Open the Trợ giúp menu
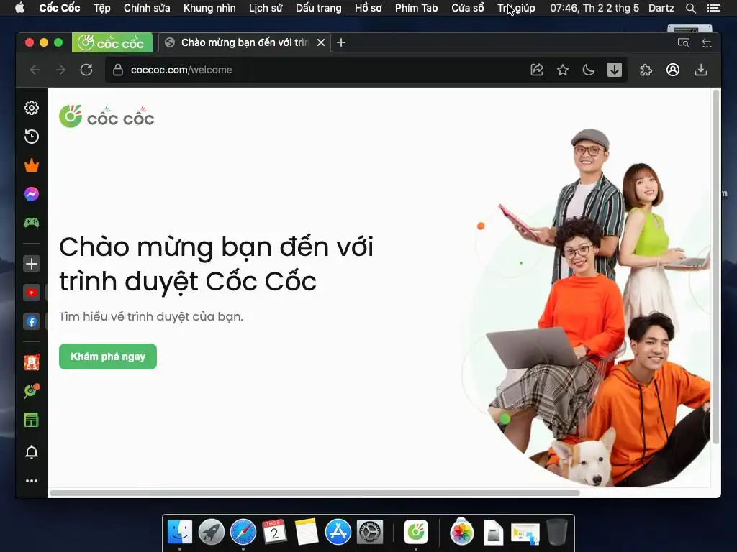This screenshot has width=737, height=552. [516, 8]
